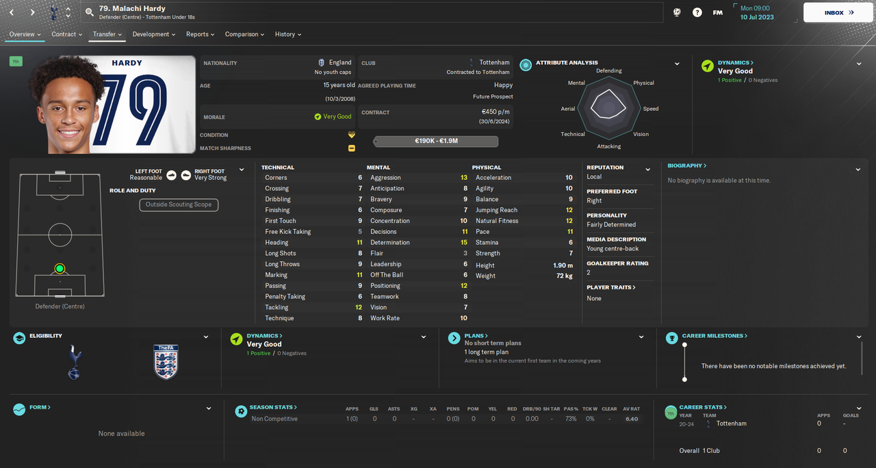Click the Career Stats Yth badge icon
Viewport: 876px width, 468px height.
click(671, 413)
